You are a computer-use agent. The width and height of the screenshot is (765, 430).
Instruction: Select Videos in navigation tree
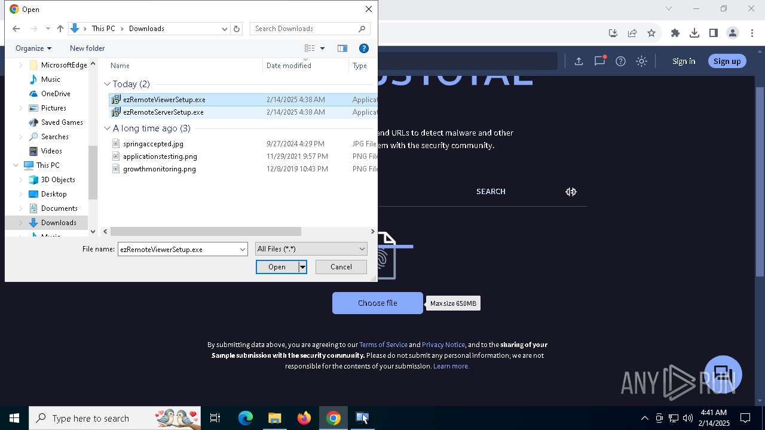click(51, 151)
